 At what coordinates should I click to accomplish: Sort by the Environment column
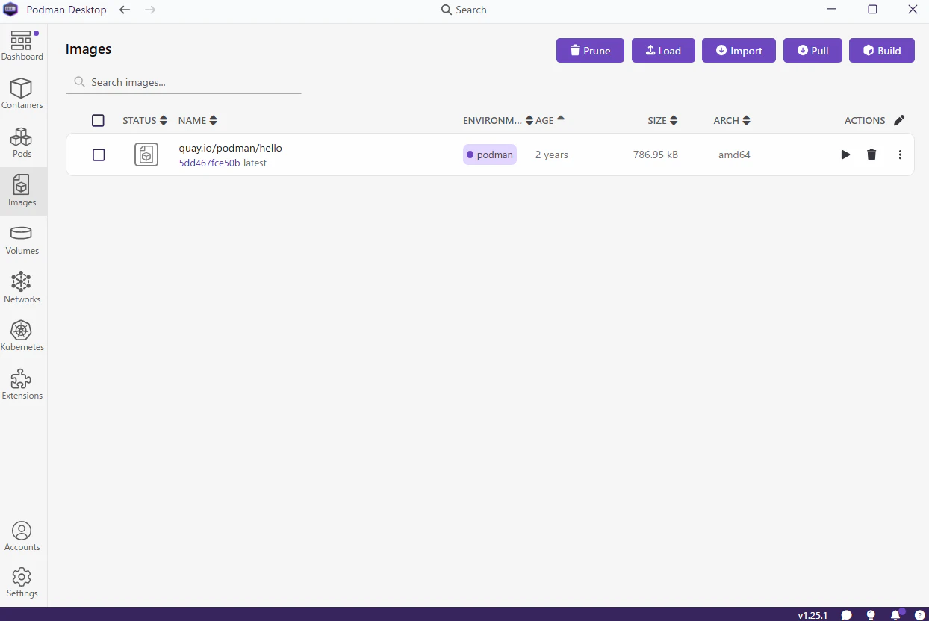coord(498,120)
